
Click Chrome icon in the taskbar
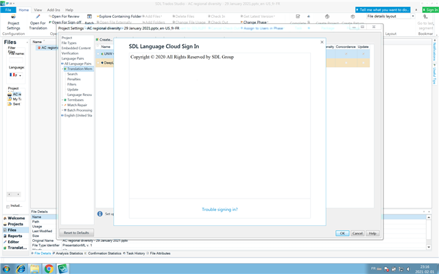[x=50, y=268]
